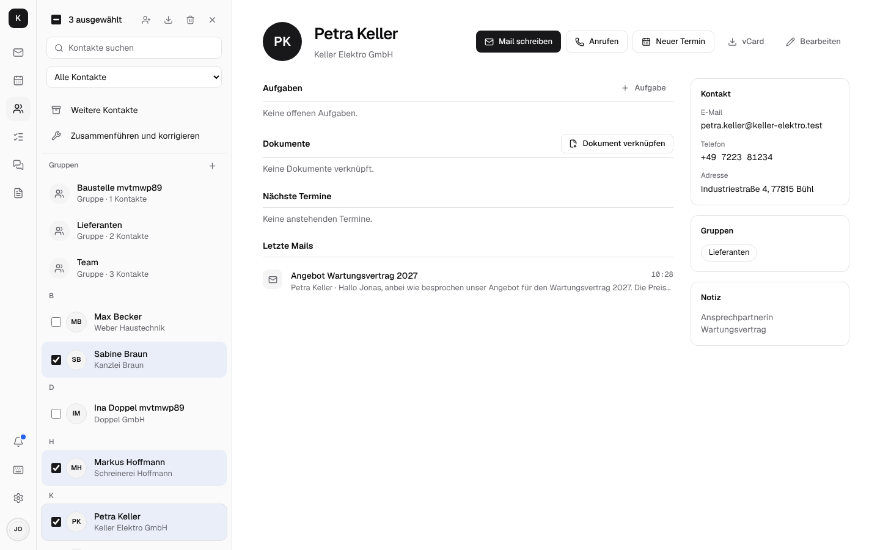Add a task with '+ Aufgabe'
The image size is (880, 550).
[x=643, y=88]
